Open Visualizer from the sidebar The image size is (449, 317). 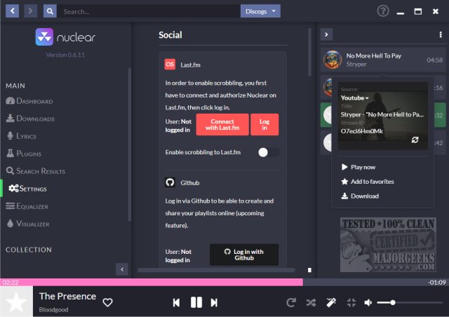(28, 224)
